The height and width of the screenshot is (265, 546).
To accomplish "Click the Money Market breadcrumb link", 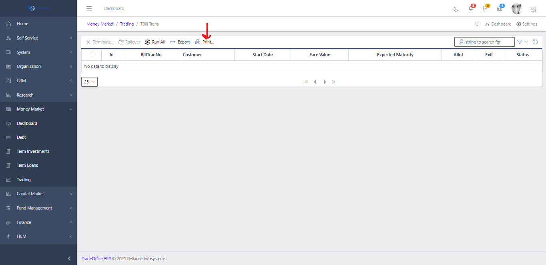I will pyautogui.click(x=100, y=24).
